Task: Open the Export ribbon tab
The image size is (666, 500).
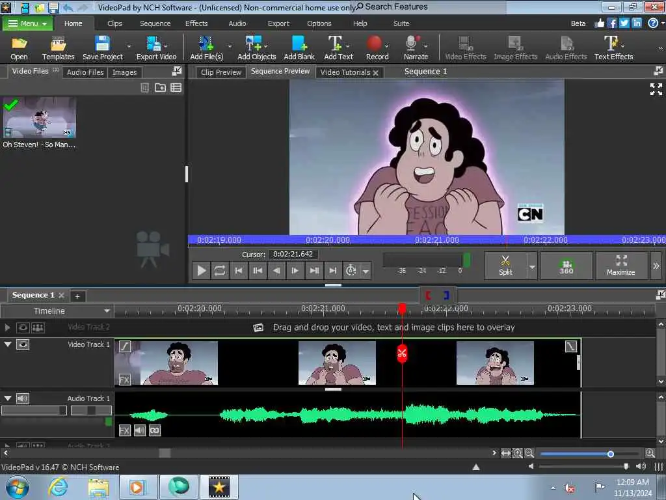Action: [278, 23]
